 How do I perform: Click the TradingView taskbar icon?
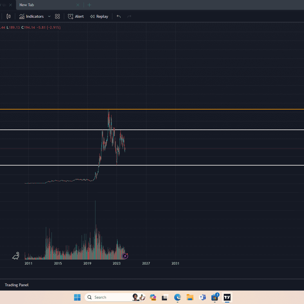(227, 297)
